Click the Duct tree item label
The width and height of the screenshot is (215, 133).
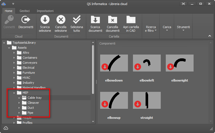point(31,108)
